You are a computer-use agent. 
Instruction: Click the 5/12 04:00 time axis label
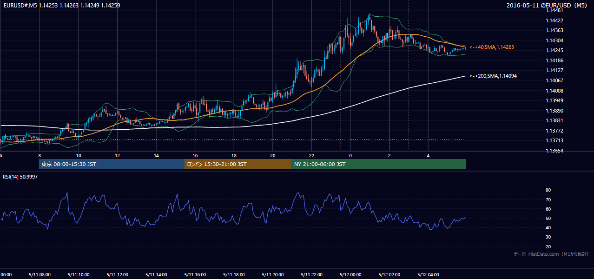[428, 274]
